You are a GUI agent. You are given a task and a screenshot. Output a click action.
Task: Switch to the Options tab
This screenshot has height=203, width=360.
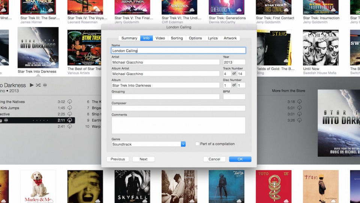click(195, 38)
